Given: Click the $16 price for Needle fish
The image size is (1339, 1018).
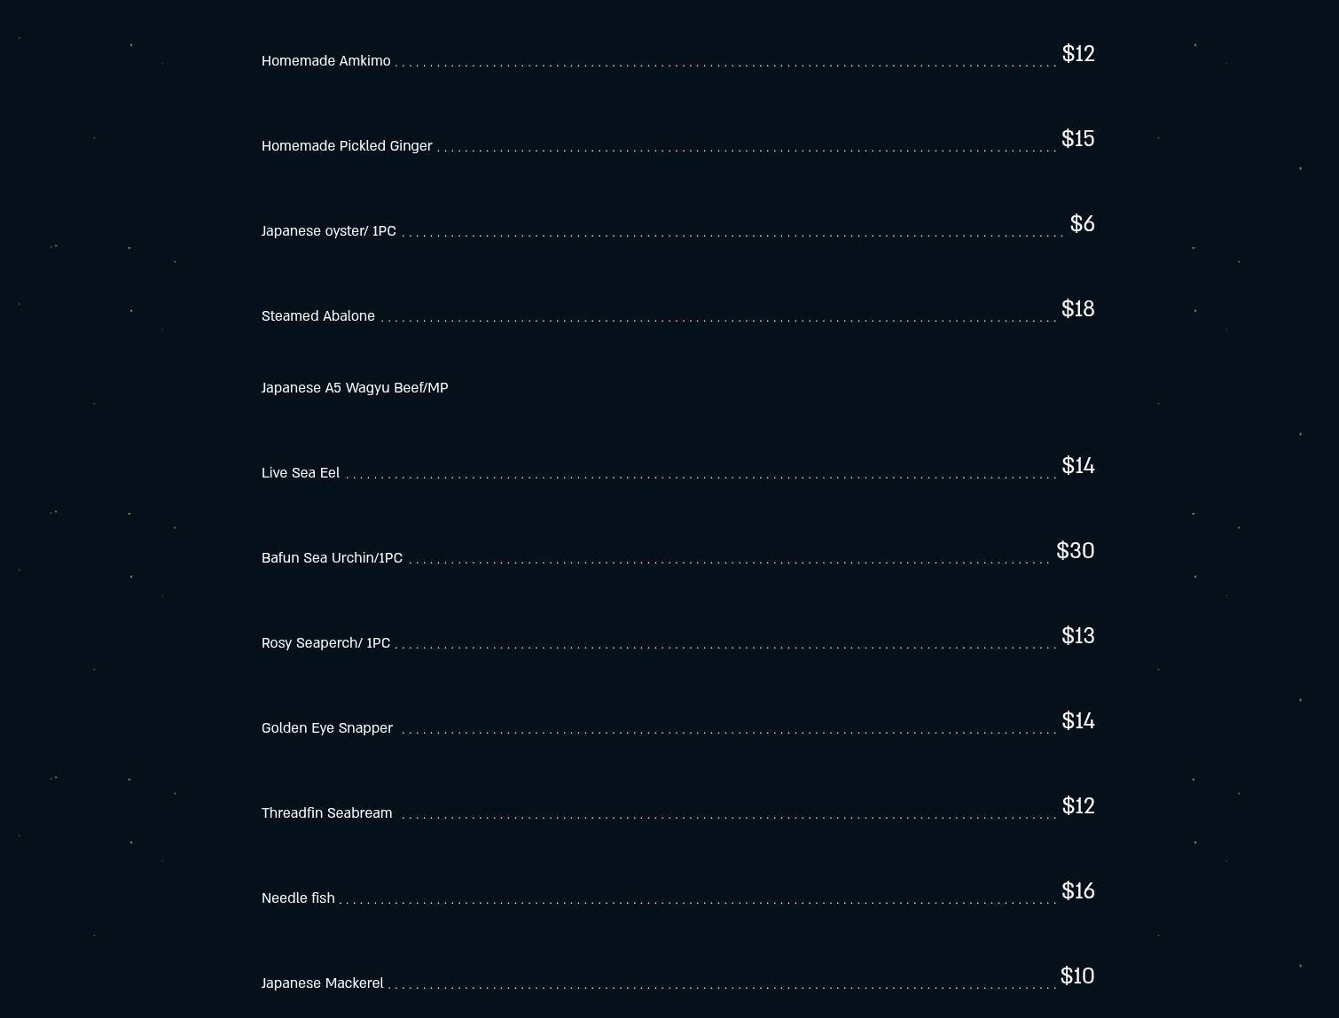Looking at the screenshot, I should [1077, 891].
